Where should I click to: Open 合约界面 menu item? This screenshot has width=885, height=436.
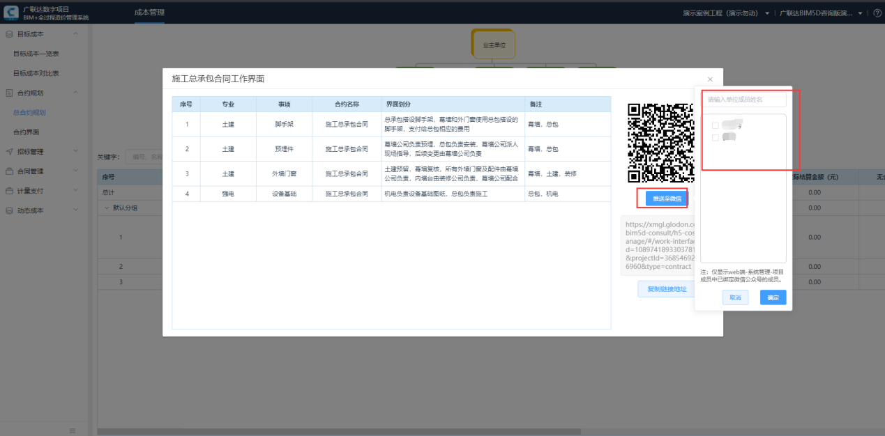pyautogui.click(x=27, y=132)
